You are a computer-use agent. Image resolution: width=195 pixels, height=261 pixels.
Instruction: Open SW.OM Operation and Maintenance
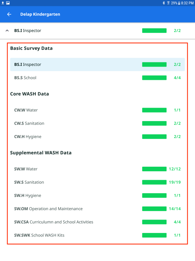(x=97, y=209)
